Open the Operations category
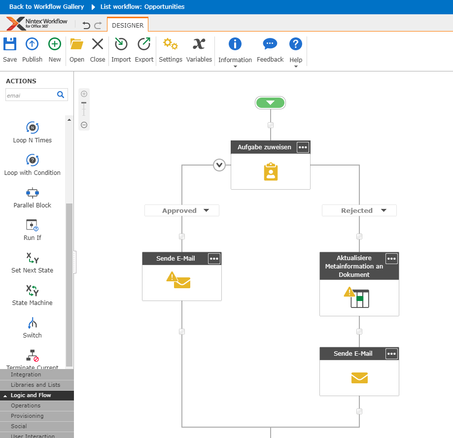Screen dimensions: 453x438 coord(37,405)
